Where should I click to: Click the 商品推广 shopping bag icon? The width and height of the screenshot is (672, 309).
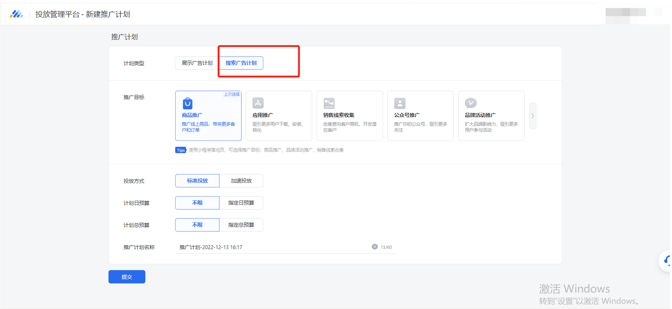(x=188, y=103)
